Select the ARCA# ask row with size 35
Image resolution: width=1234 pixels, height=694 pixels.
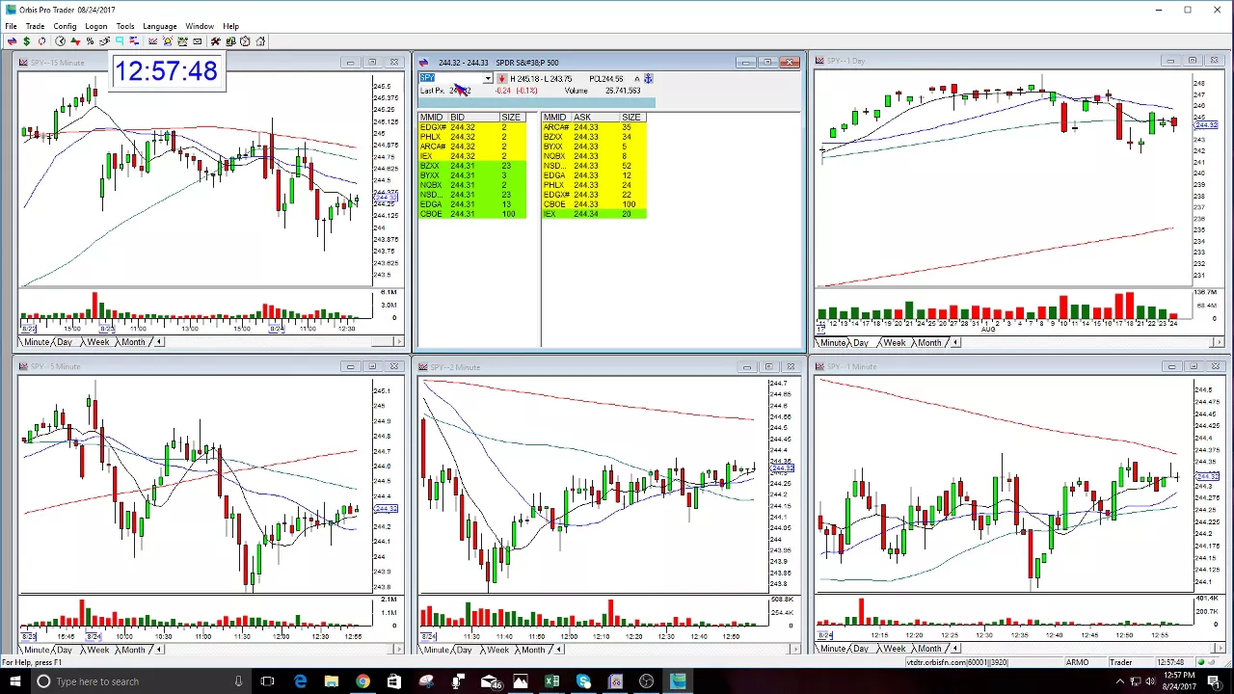(594, 127)
